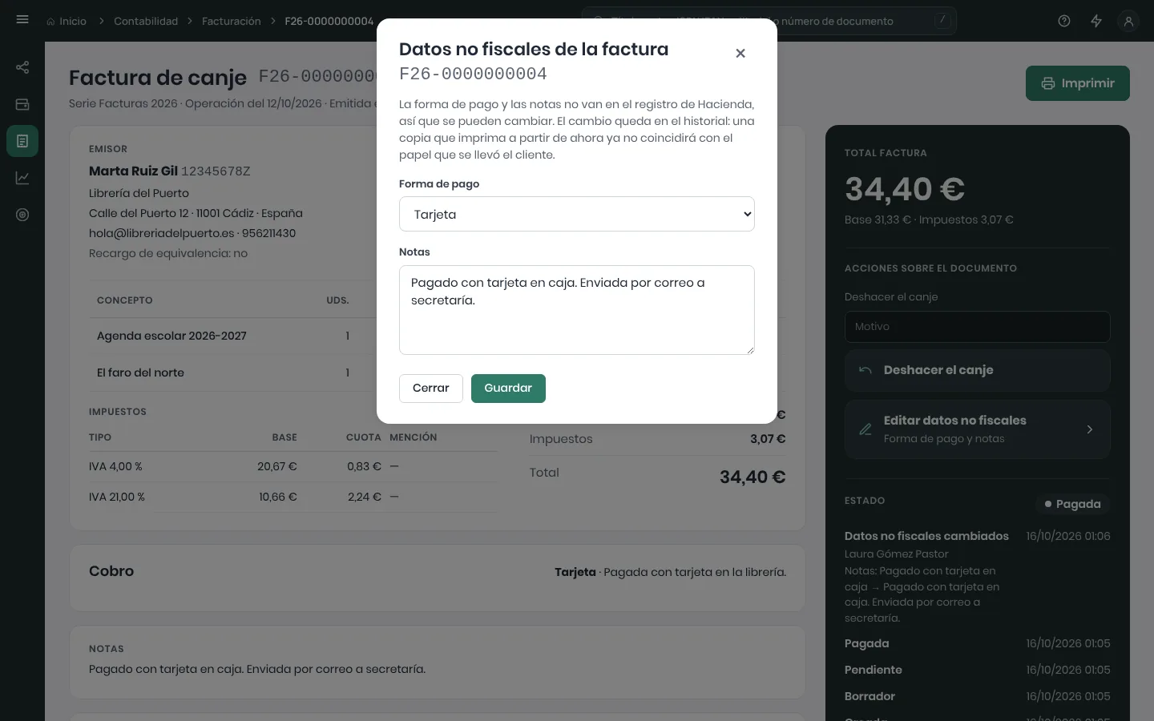
Task: Click the issuer name 'Marta Ruiz Gil'
Action: 133,171
